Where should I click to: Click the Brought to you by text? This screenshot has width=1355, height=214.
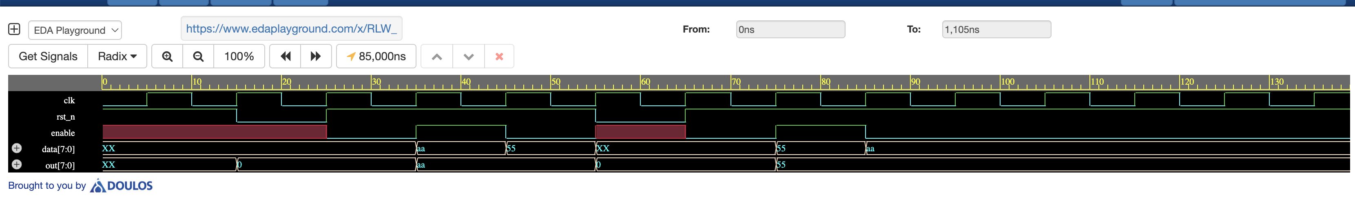pyautogui.click(x=47, y=185)
